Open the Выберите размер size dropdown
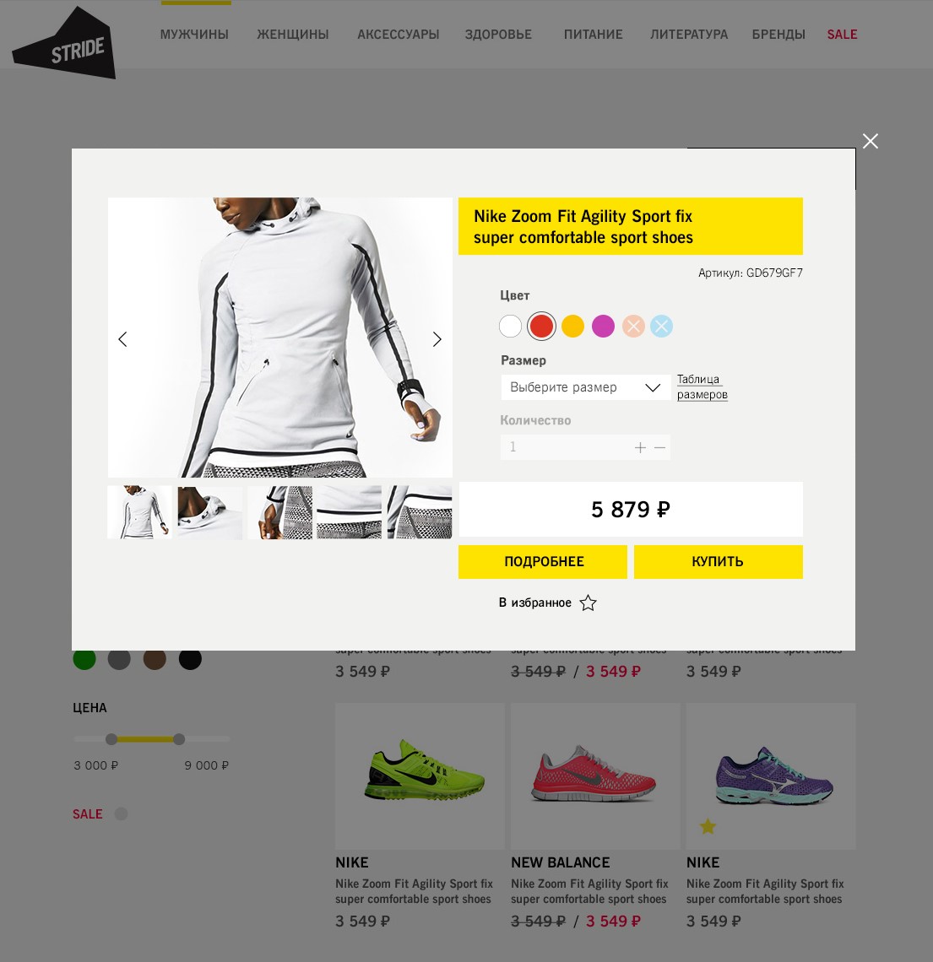The image size is (933, 962). pos(586,387)
